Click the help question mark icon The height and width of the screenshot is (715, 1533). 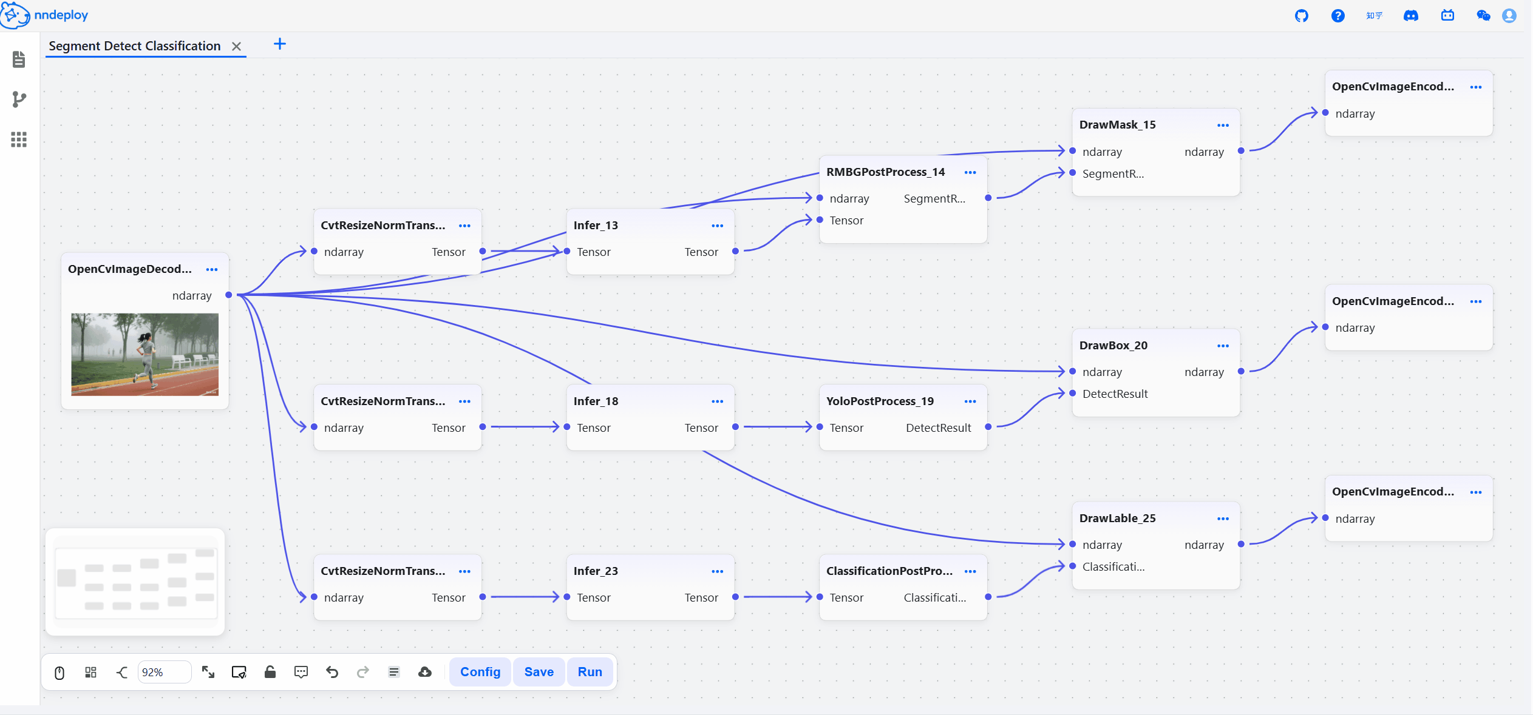coord(1338,16)
